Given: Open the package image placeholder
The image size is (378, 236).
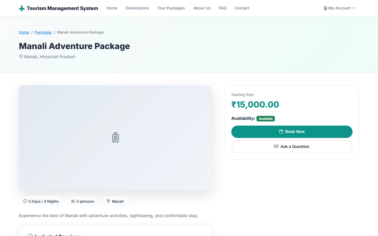Looking at the screenshot, I should 115,138.
